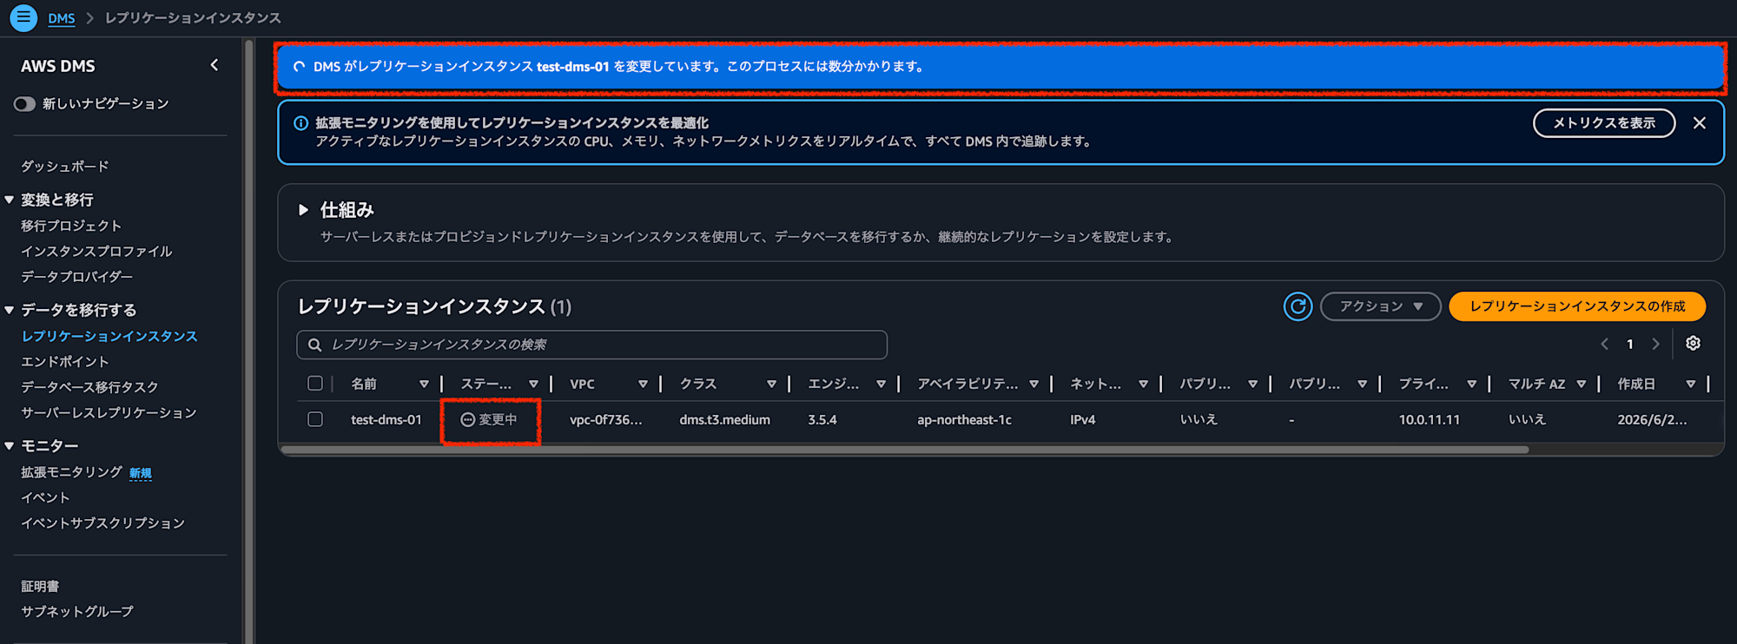Open サーバーレスレプリケーション in sidebar

coord(109,413)
